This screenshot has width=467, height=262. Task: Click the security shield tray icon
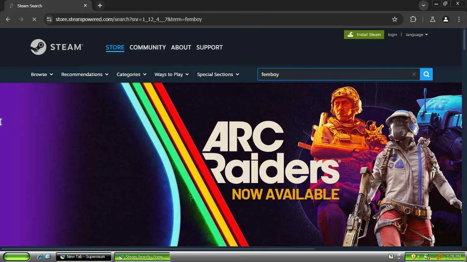(413, 257)
